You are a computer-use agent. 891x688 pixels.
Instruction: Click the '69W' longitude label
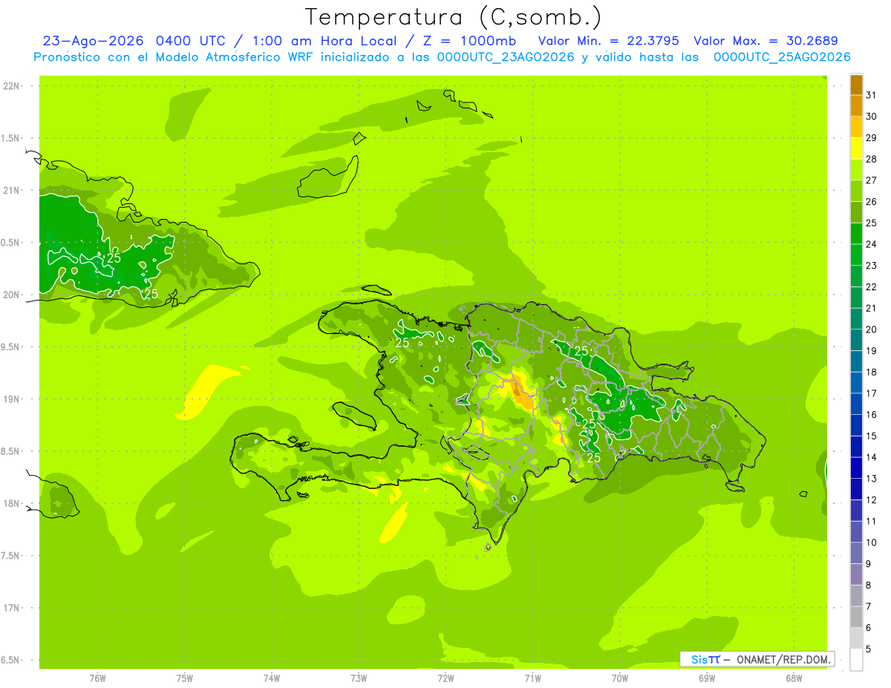(x=707, y=678)
